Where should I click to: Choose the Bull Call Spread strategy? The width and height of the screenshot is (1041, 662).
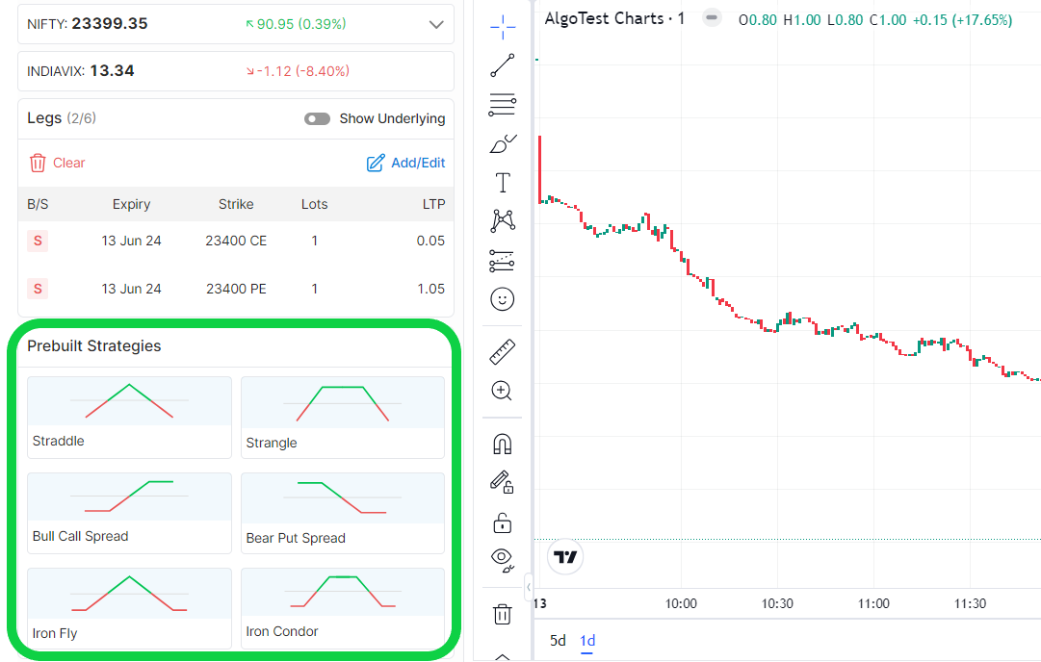tap(129, 513)
